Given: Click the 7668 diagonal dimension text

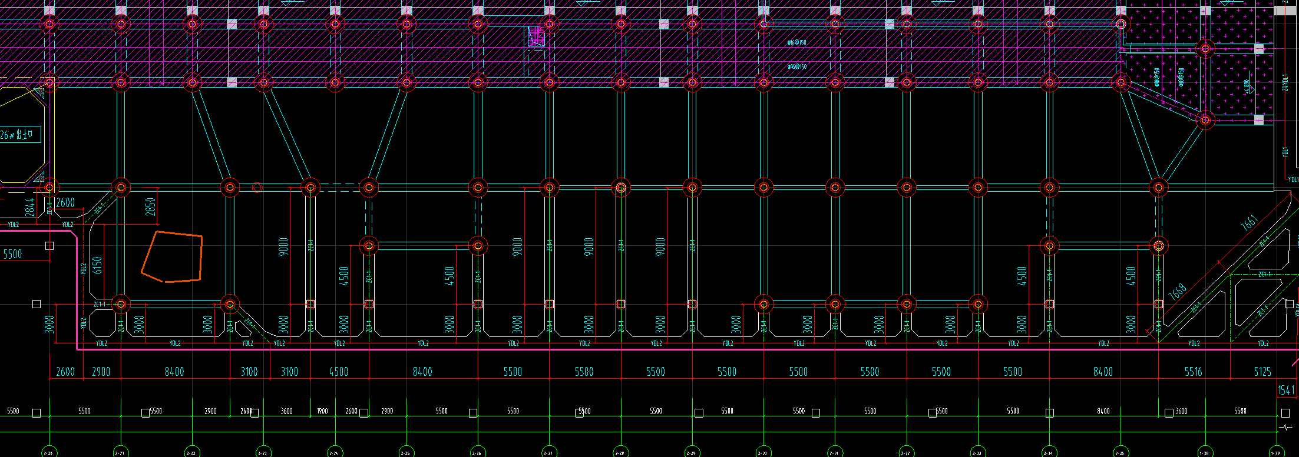Looking at the screenshot, I should (1177, 292).
